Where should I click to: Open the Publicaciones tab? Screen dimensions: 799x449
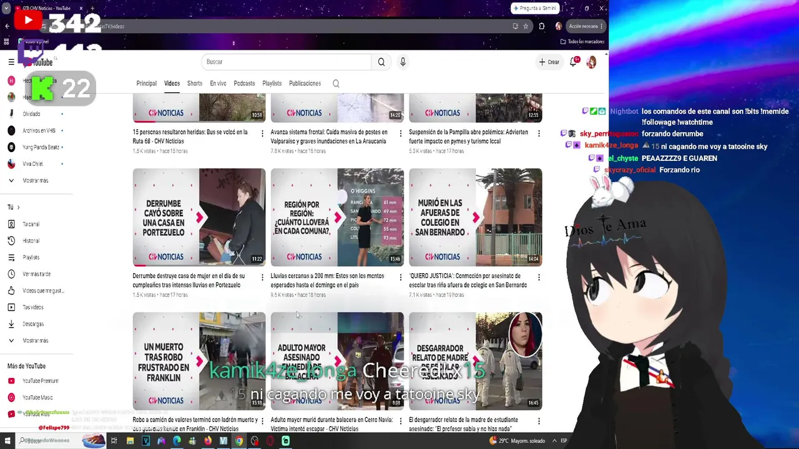[x=305, y=84]
